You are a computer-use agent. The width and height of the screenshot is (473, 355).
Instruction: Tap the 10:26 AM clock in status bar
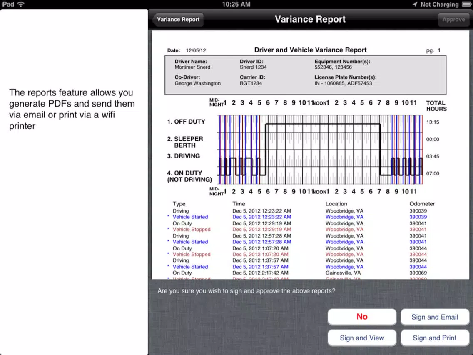coord(236,4)
